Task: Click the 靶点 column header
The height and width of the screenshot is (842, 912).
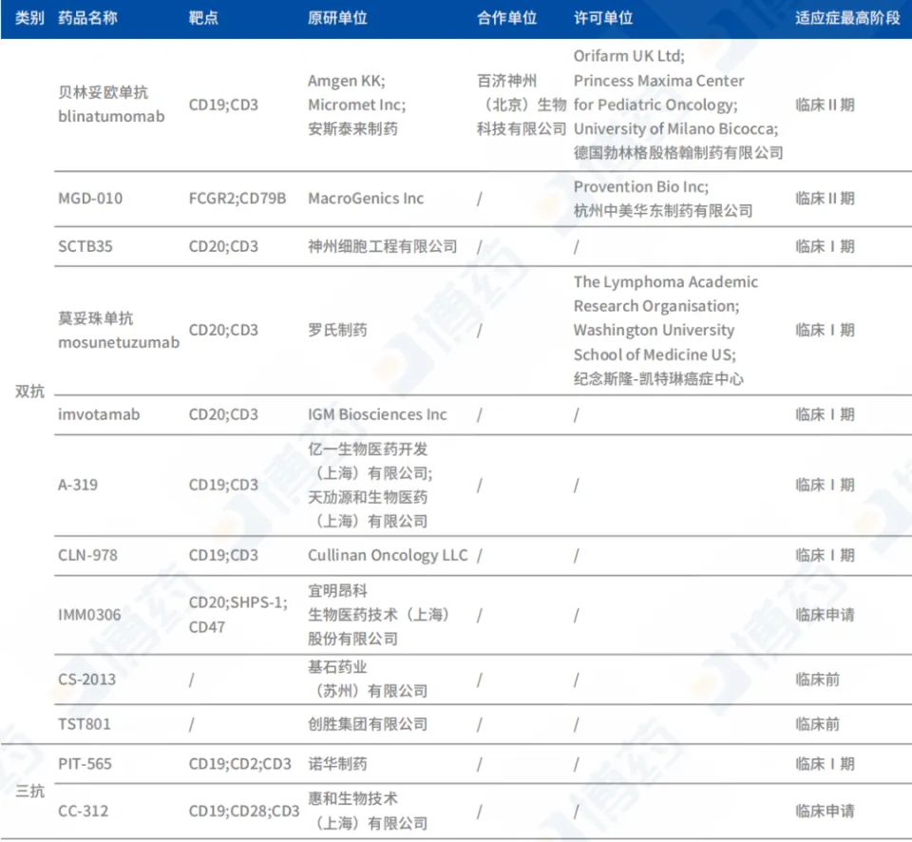Action: click(x=203, y=18)
